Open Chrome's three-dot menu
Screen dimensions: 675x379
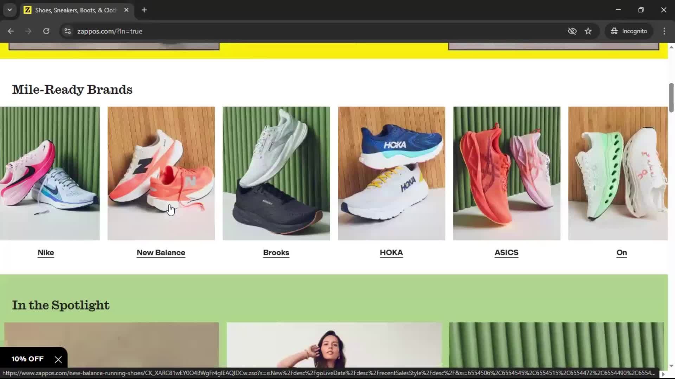[x=664, y=31]
